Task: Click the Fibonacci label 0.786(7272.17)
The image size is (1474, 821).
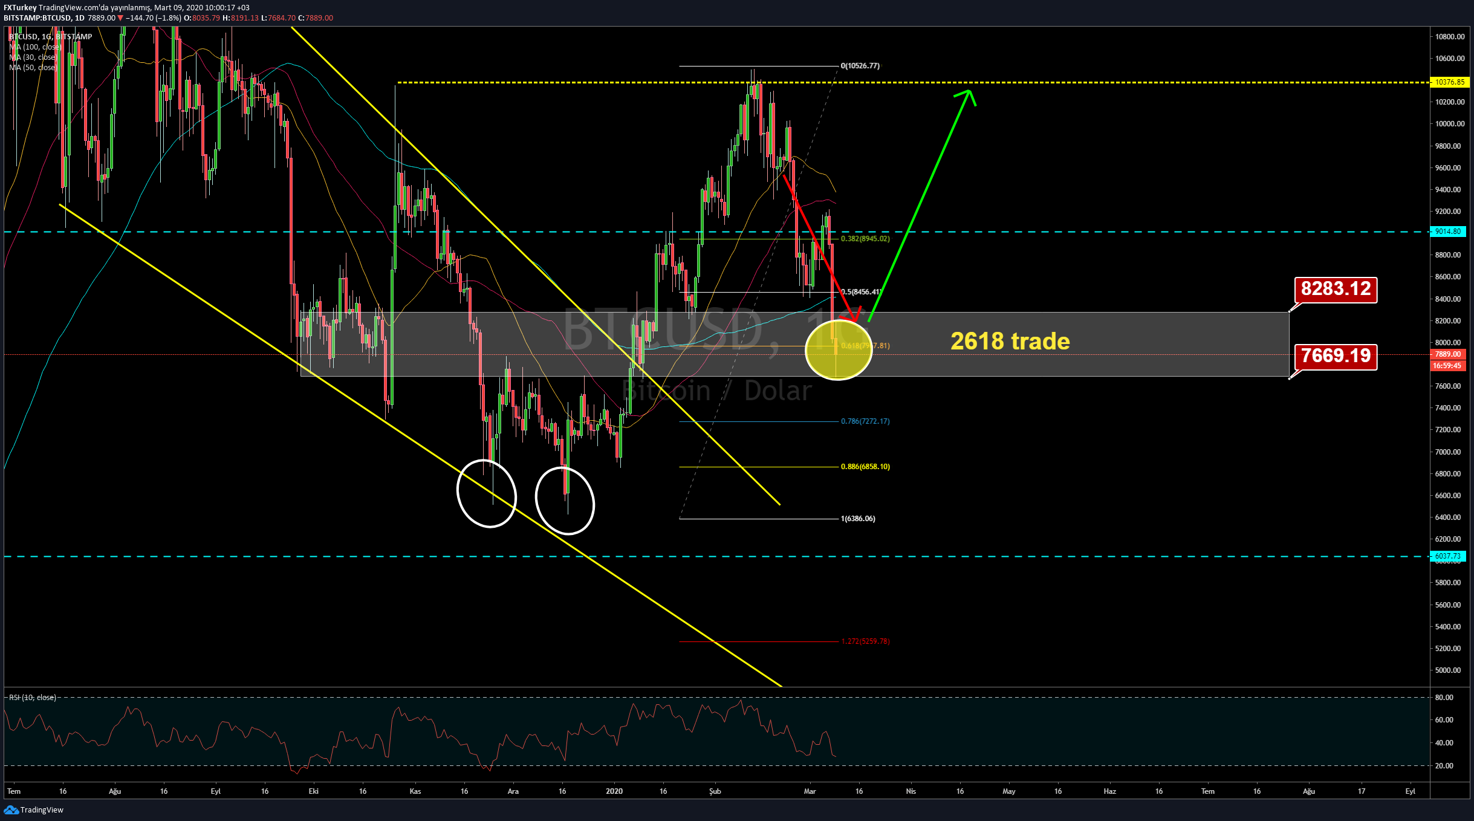Action: tap(865, 421)
